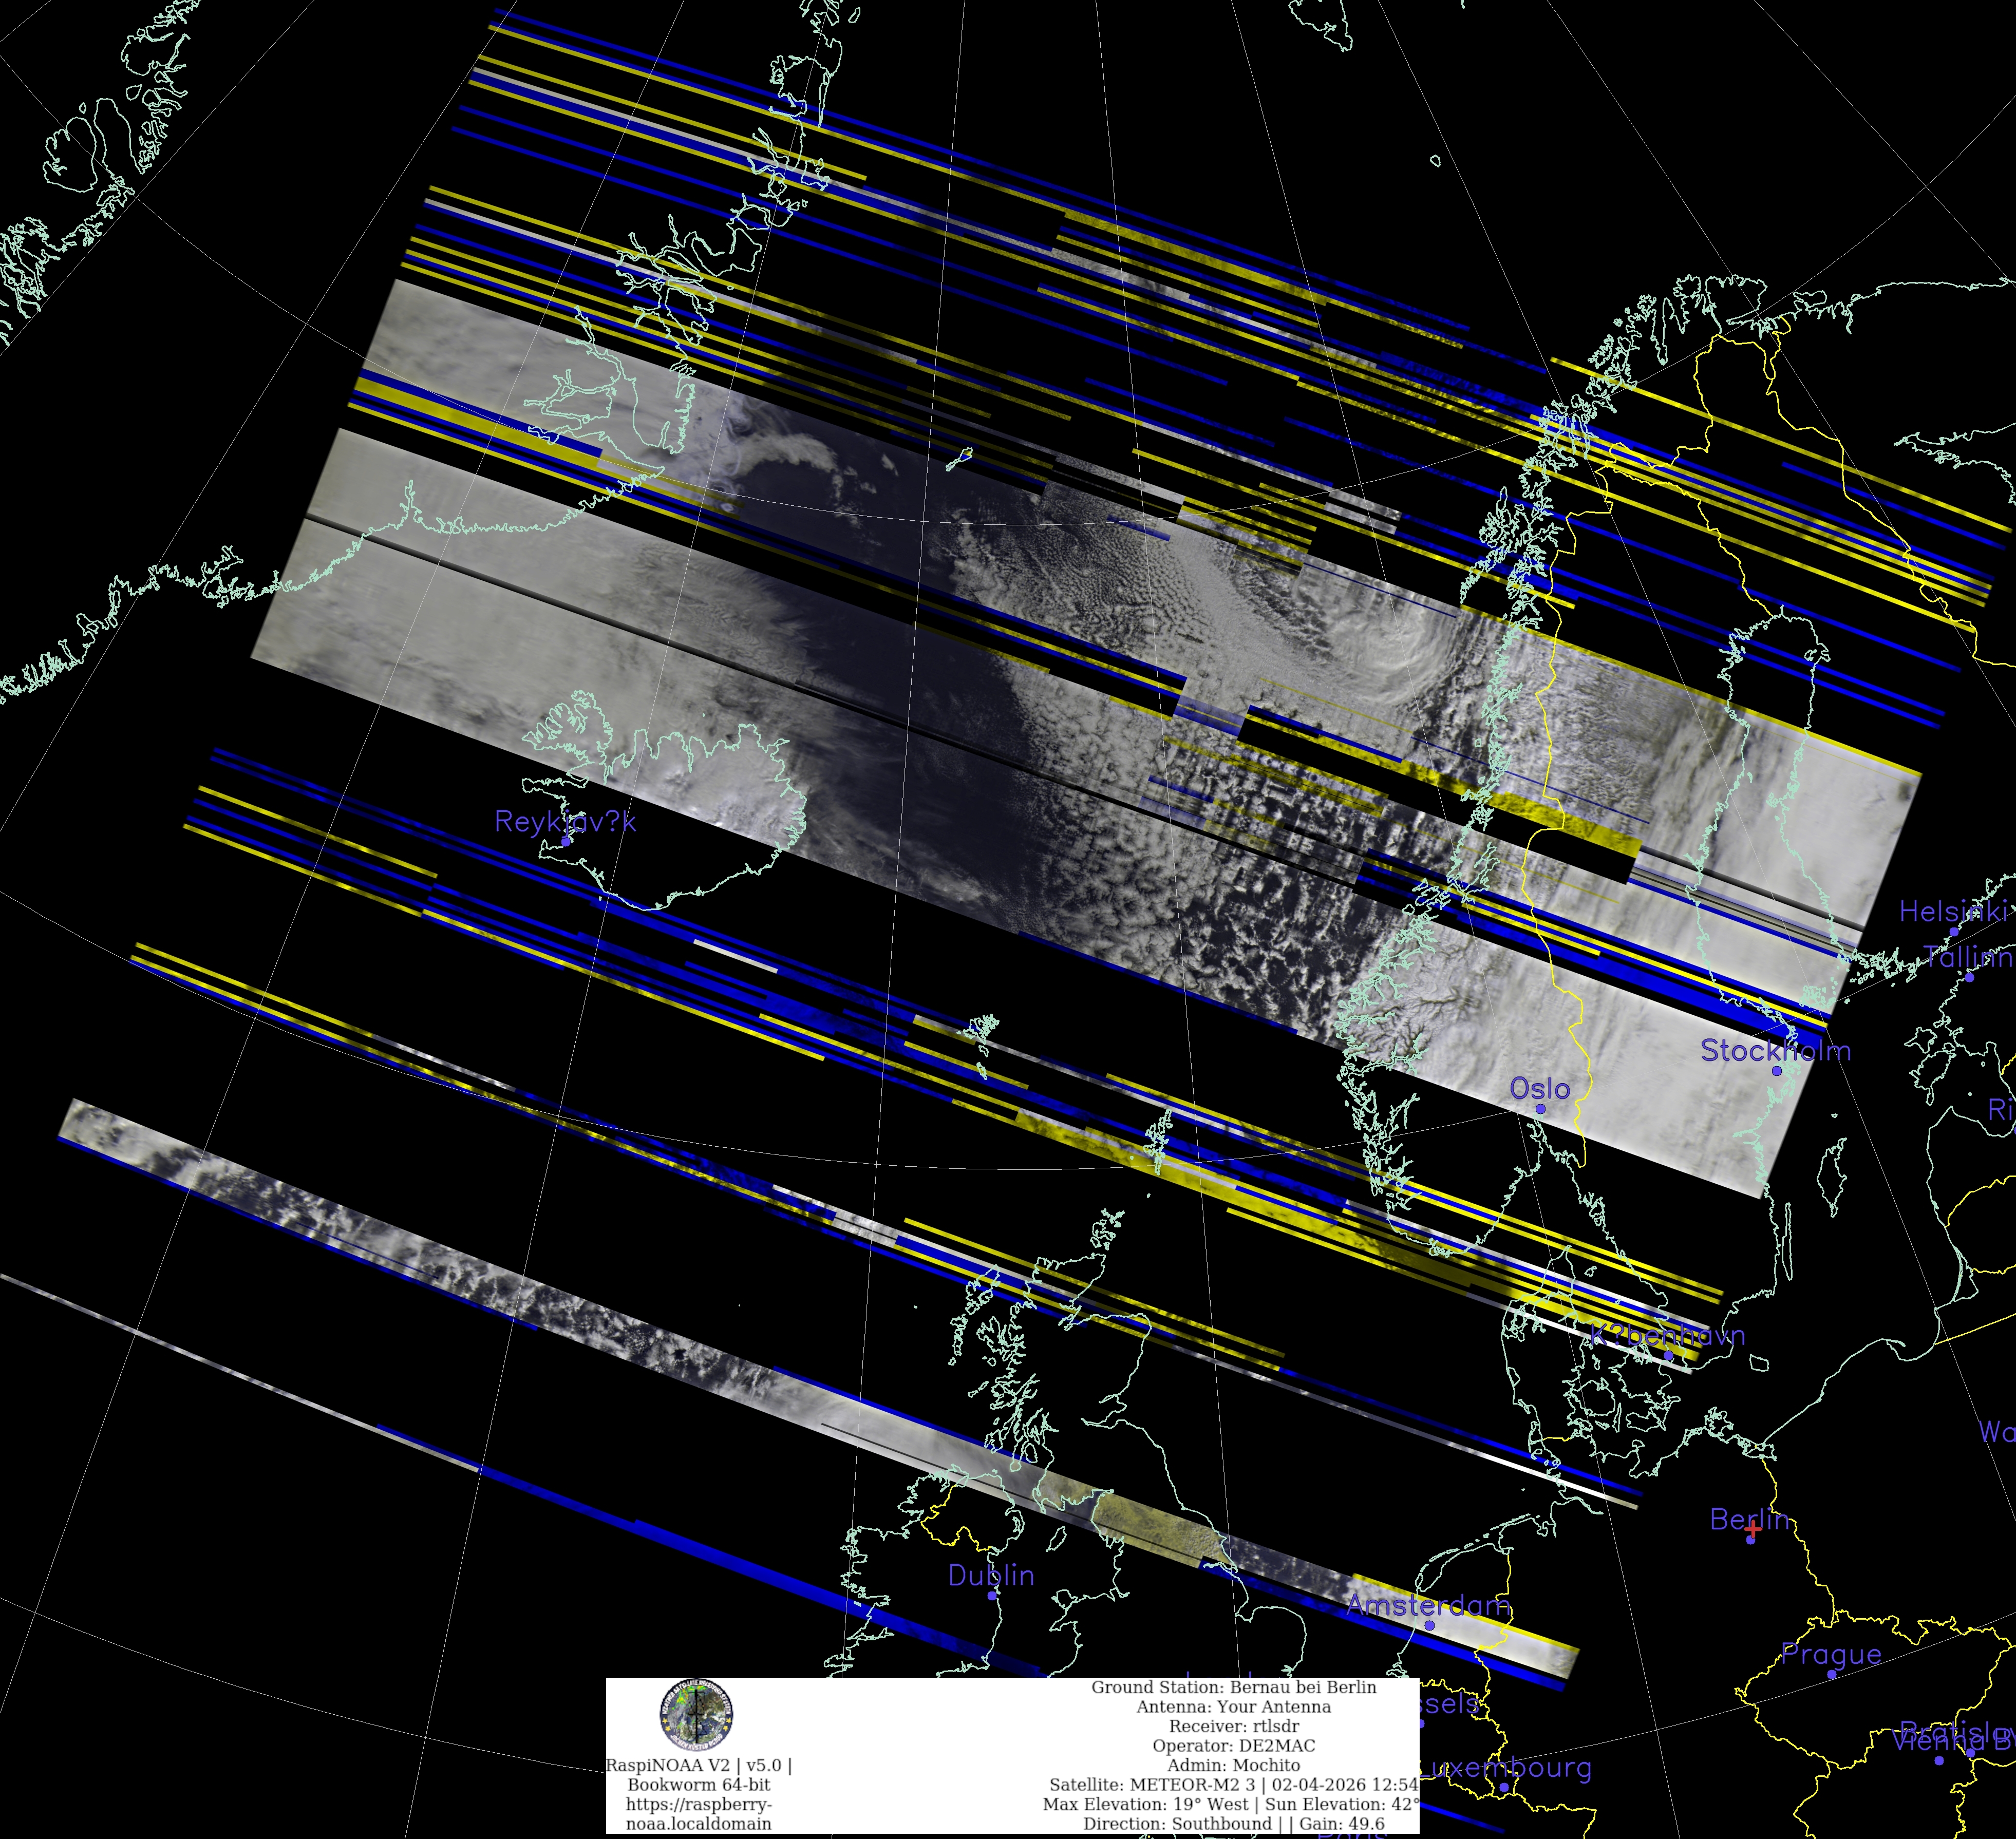Click the Amsterdam city marker dot
Image resolution: width=2016 pixels, height=1839 pixels.
(x=1429, y=1625)
